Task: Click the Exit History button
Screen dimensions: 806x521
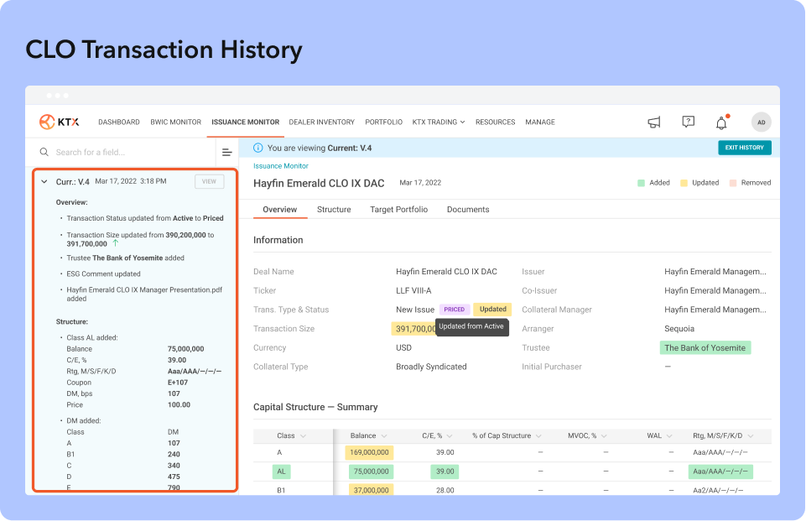Action: tap(744, 148)
